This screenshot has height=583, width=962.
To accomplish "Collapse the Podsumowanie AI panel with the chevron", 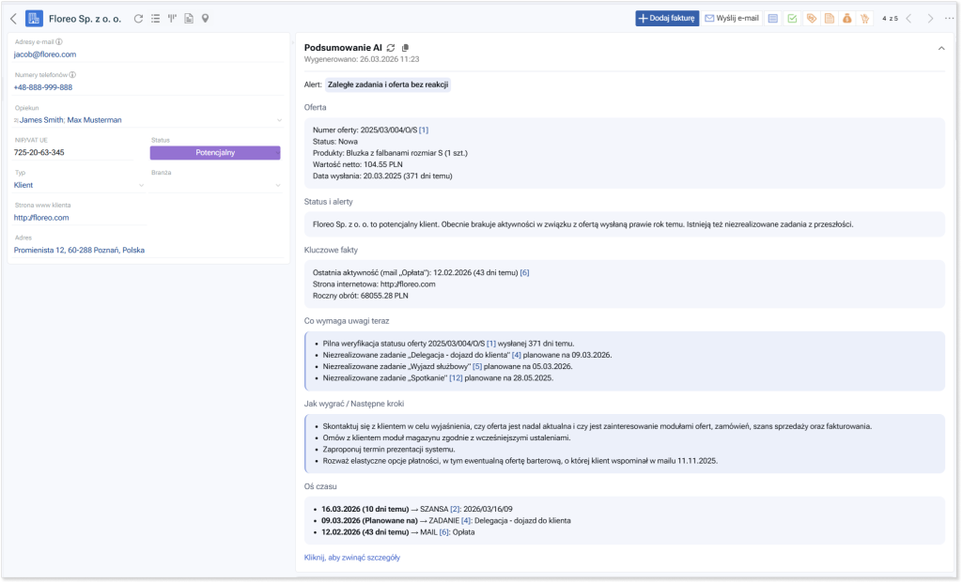I will [x=941, y=47].
